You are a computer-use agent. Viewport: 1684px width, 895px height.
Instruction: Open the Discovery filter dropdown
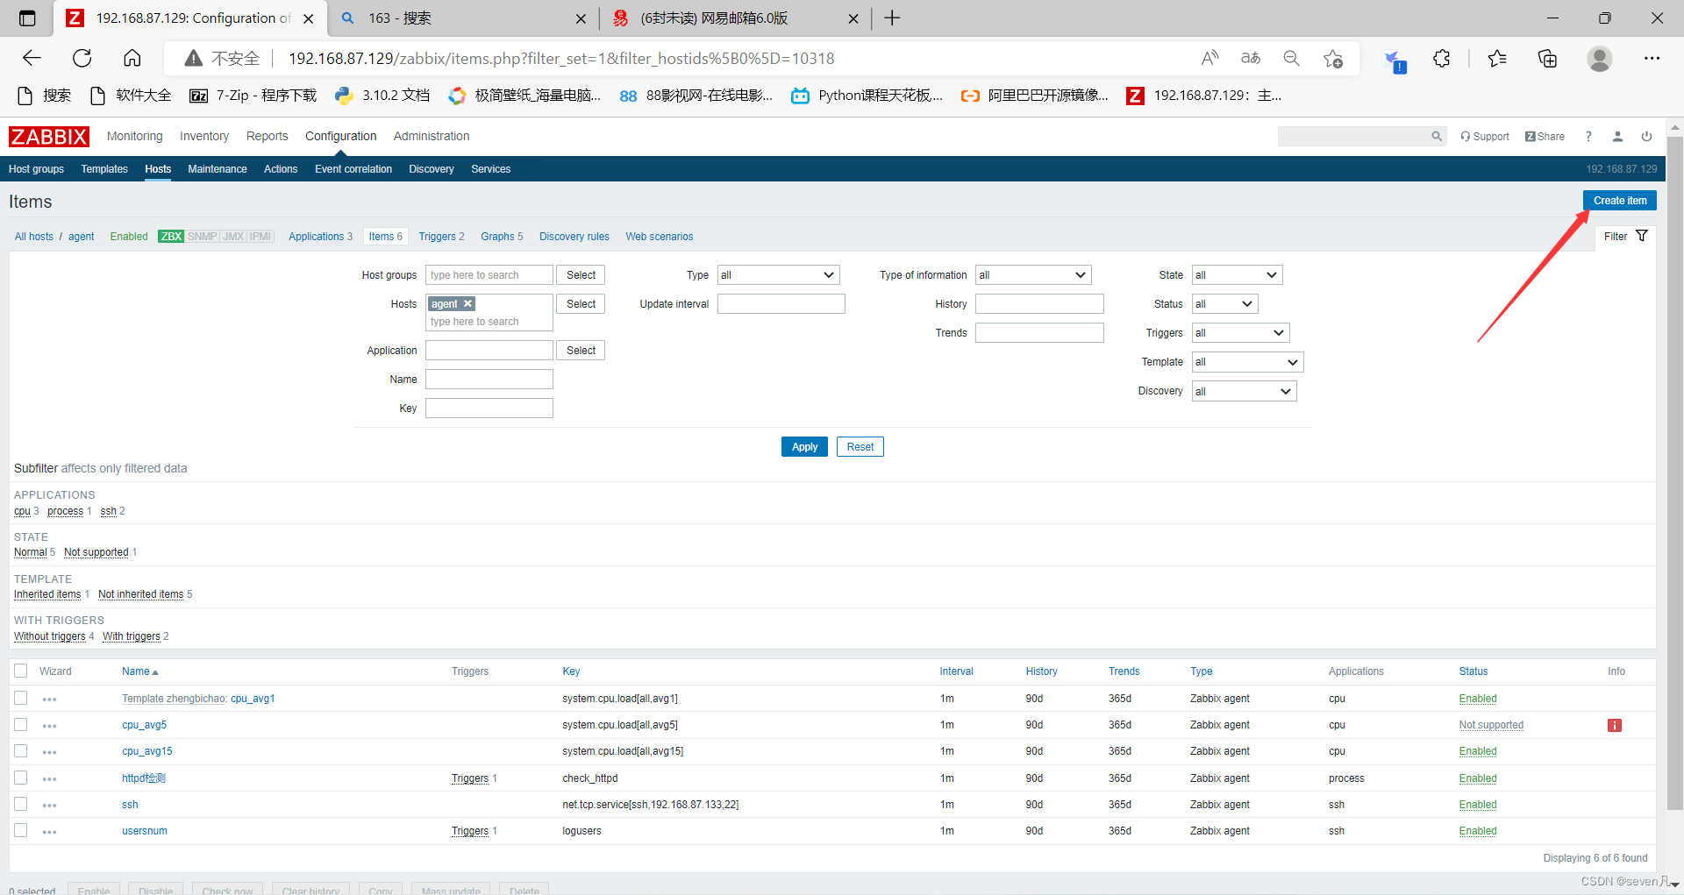tap(1244, 391)
